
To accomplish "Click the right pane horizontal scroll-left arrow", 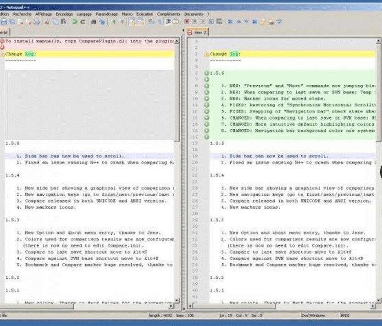I will click(x=190, y=306).
